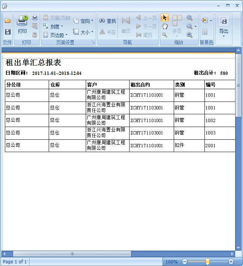Open the 刻度 scale dropdown
Viewport: 243px width, 266px height.
pos(52,26)
